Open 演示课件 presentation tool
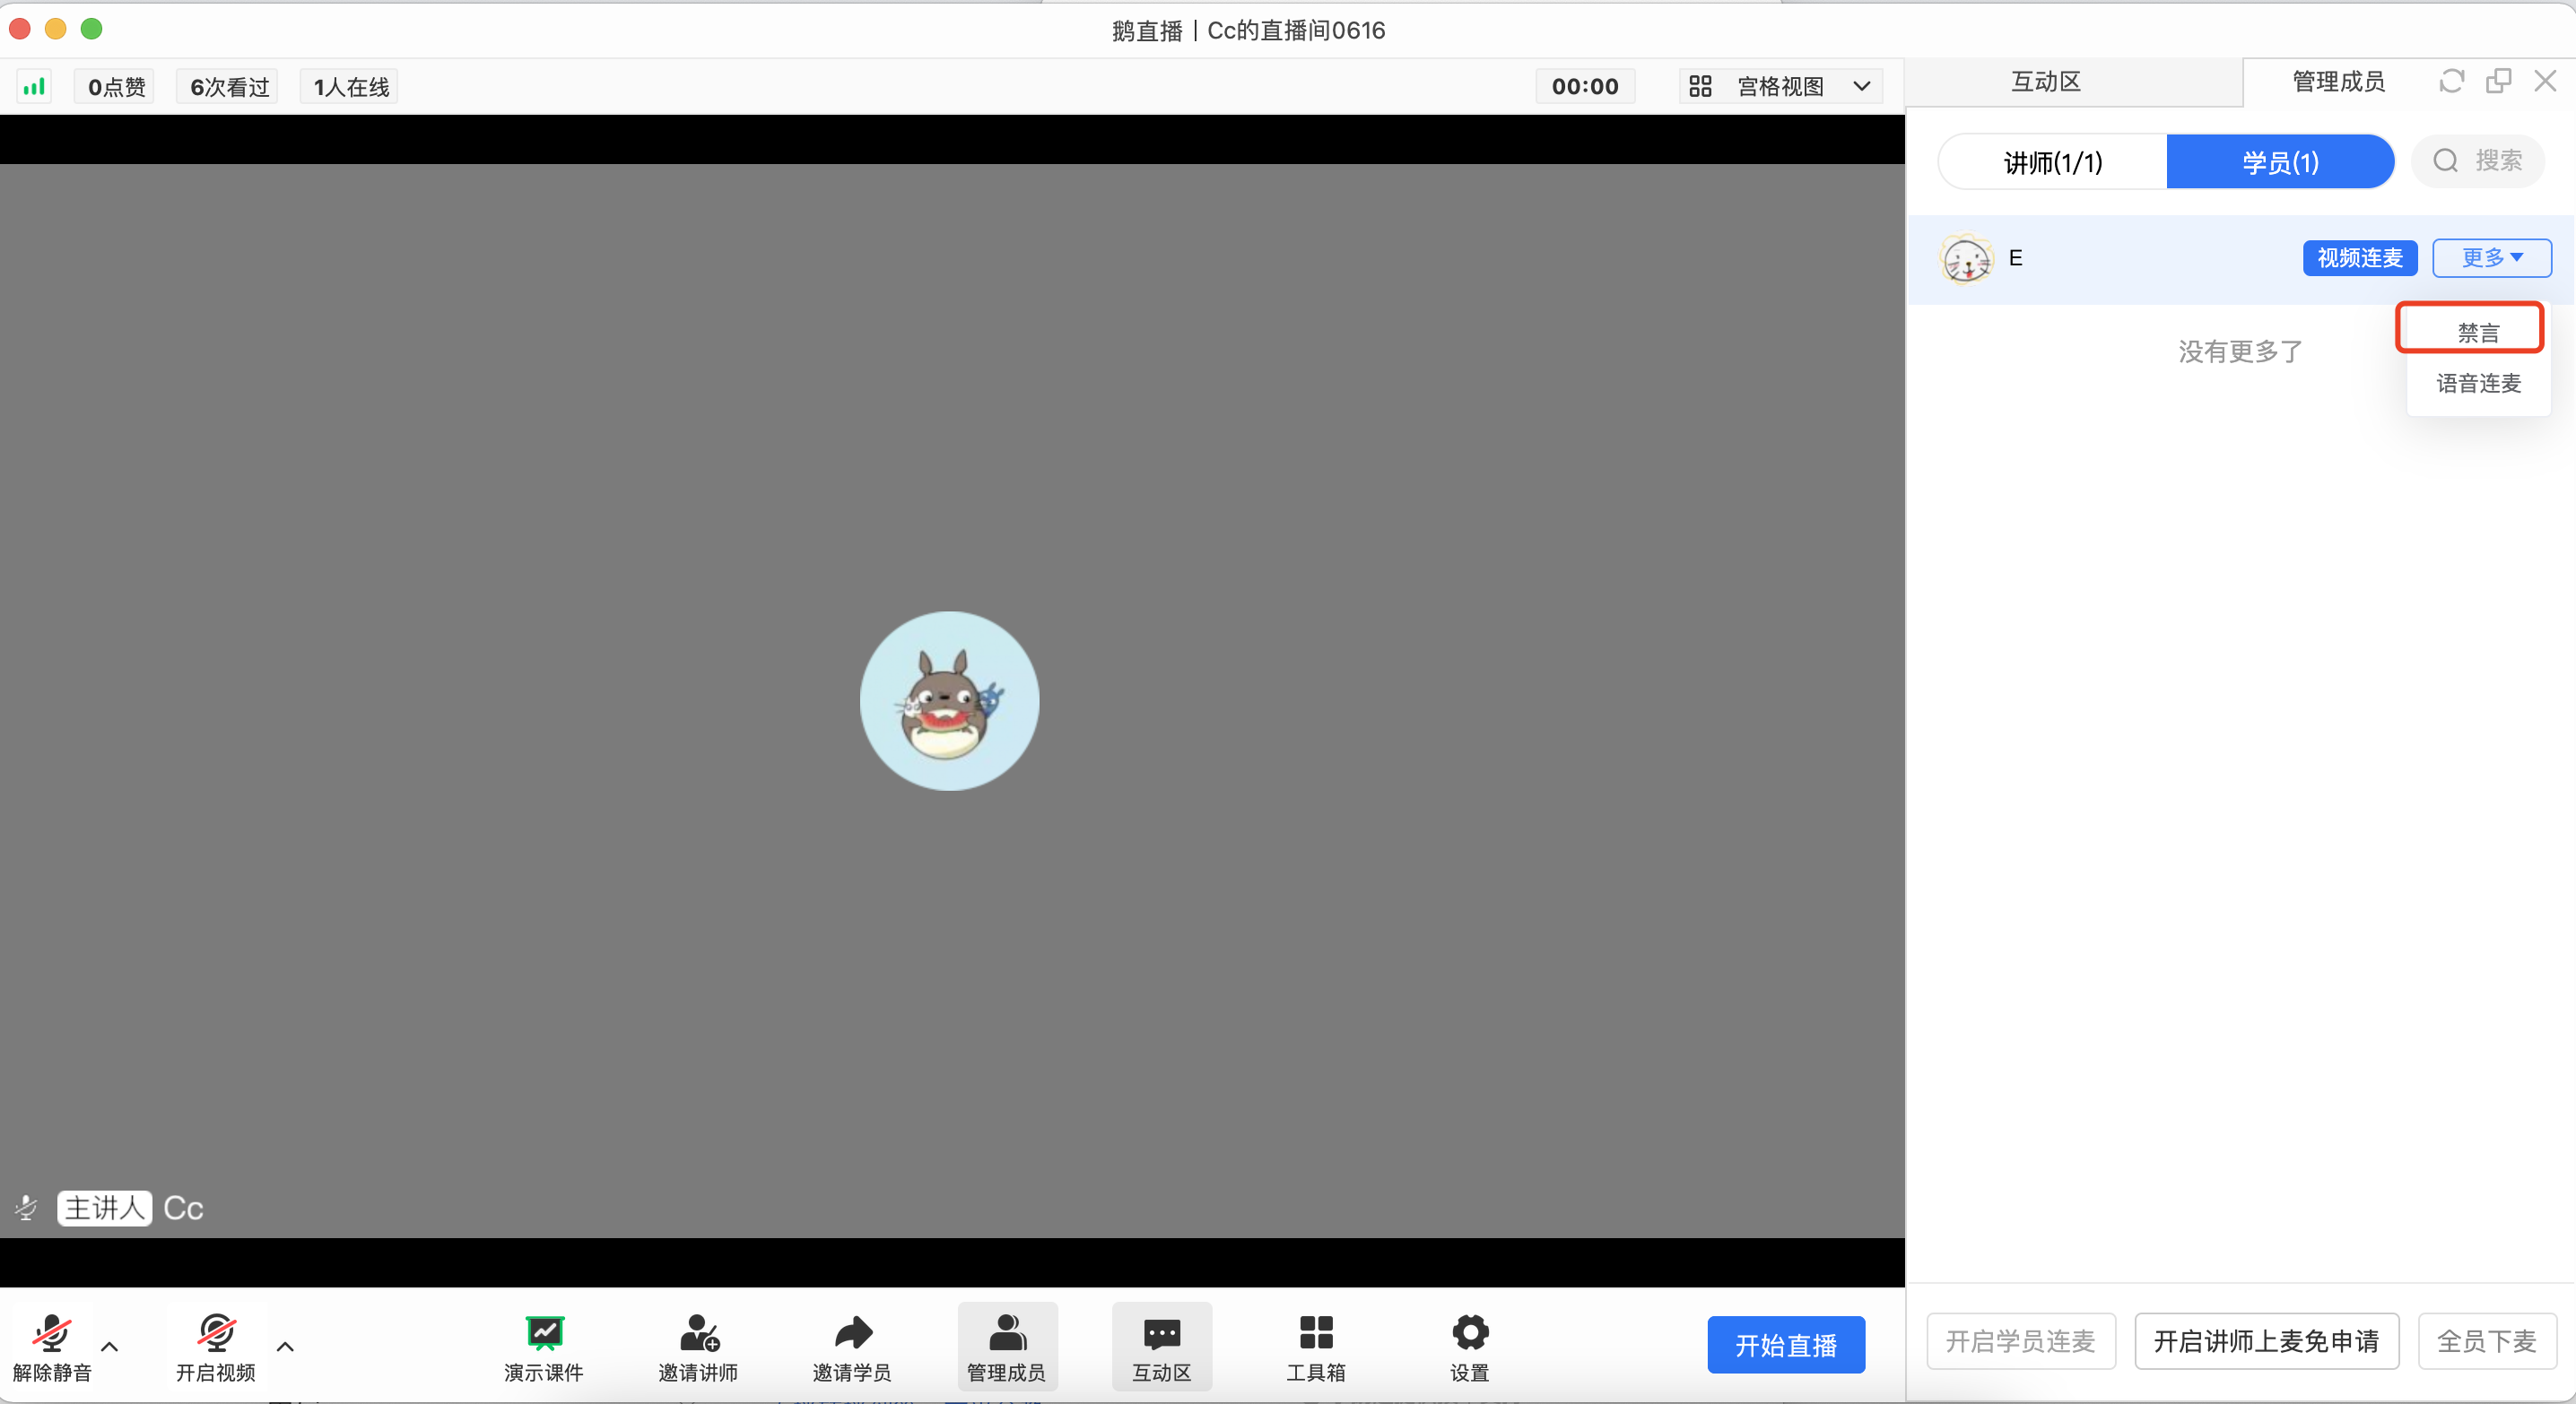This screenshot has height=1404, width=2576. [544, 1345]
